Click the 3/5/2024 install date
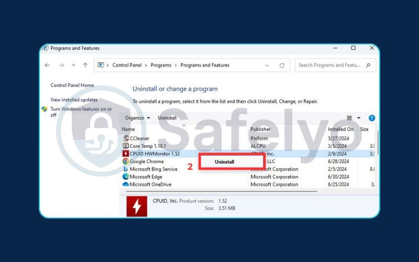This screenshot has width=419, height=262. pos(337,146)
